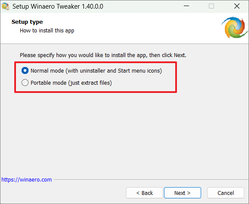Close the Winaero Tweaker setup window
The image size is (249, 204).
pyautogui.click(x=237, y=6)
